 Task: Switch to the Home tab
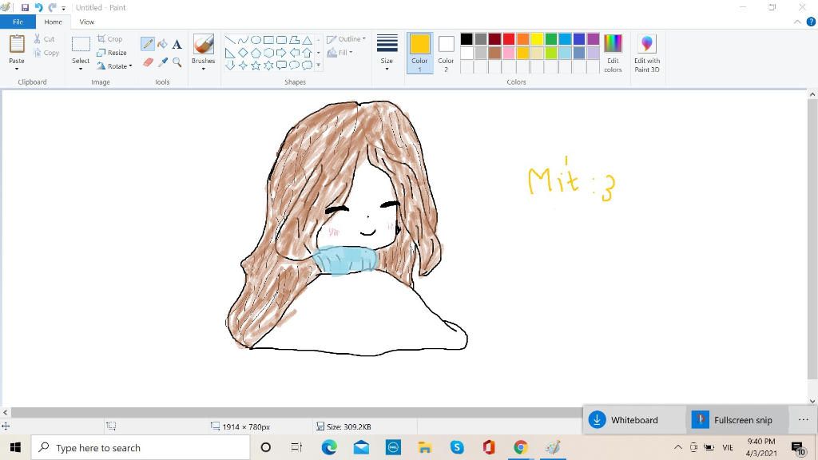tap(54, 22)
